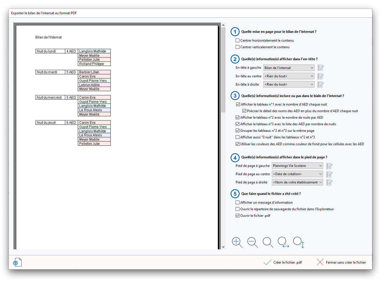Open the help icon at bottom left
The height and width of the screenshot is (281, 381).
click(x=17, y=262)
